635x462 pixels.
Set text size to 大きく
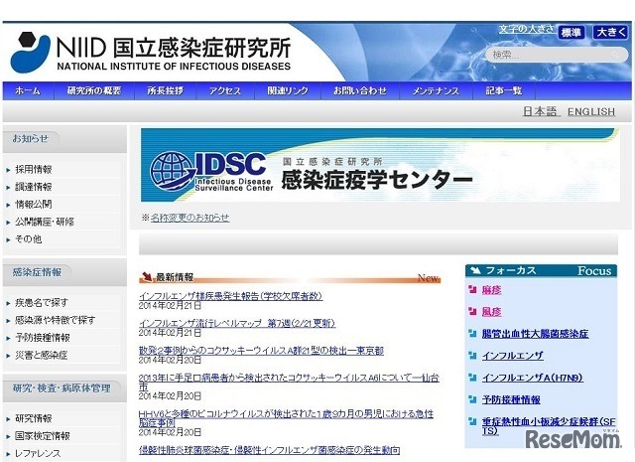(x=610, y=32)
